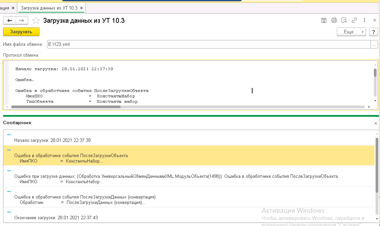Click the save (floppy disk) icon
Screen dimensions: 380x226
coord(324,20)
